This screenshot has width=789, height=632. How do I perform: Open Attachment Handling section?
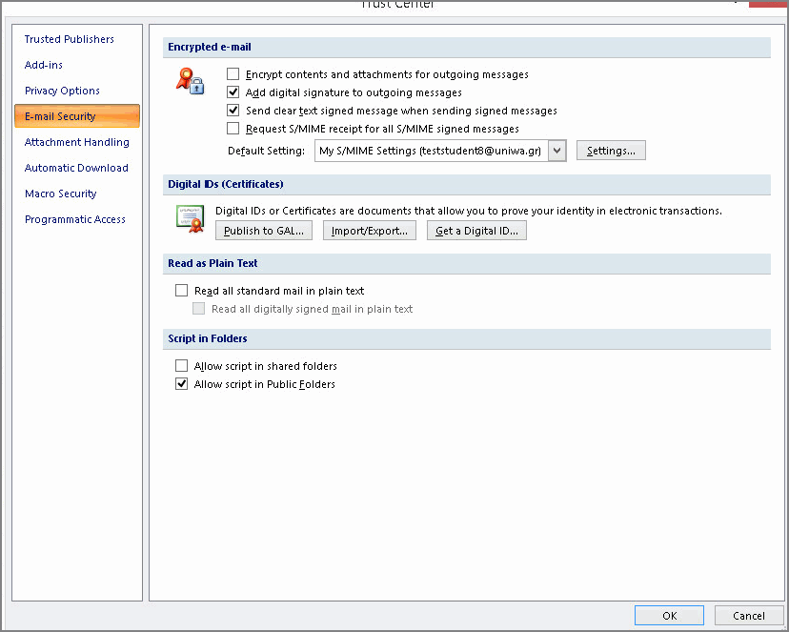77,142
